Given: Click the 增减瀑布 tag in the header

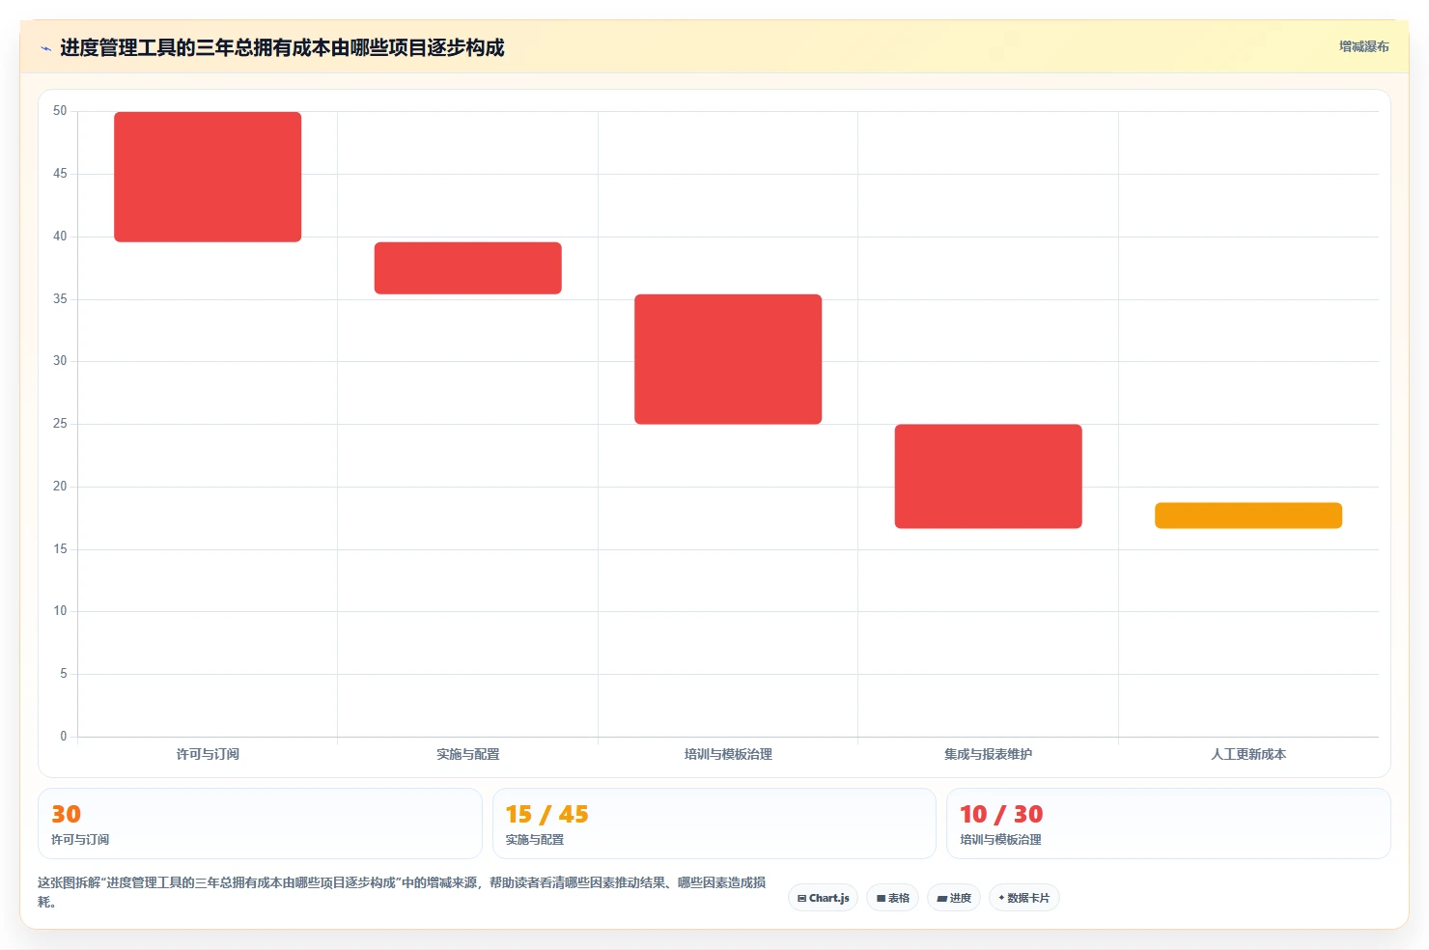Looking at the screenshot, I should (x=1363, y=46).
